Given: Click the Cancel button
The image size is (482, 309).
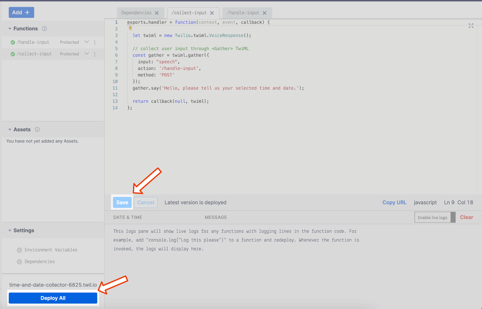Looking at the screenshot, I should (146, 202).
